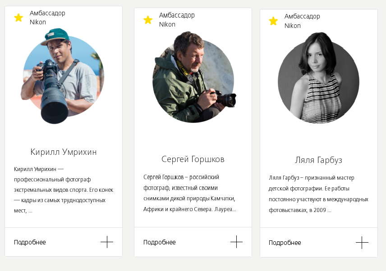Viewport: 386px width, 271px height.
Task: Expand Кирилл Умрихин's card with the plus icon
Action: pos(107,242)
